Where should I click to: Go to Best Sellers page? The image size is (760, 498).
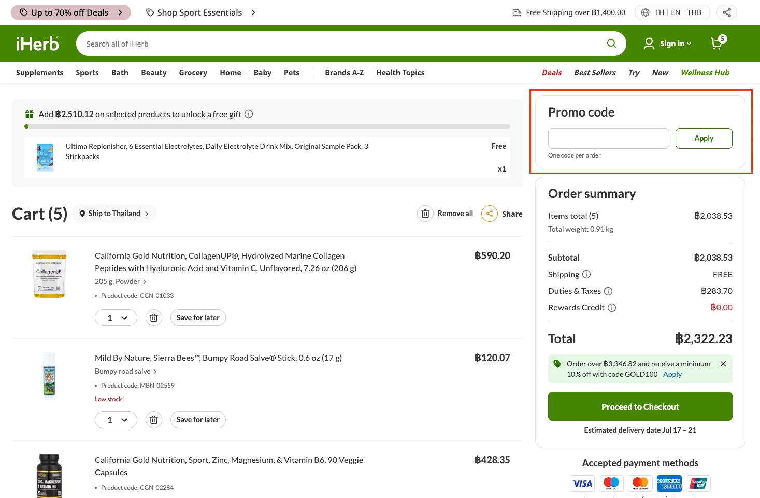tap(595, 73)
